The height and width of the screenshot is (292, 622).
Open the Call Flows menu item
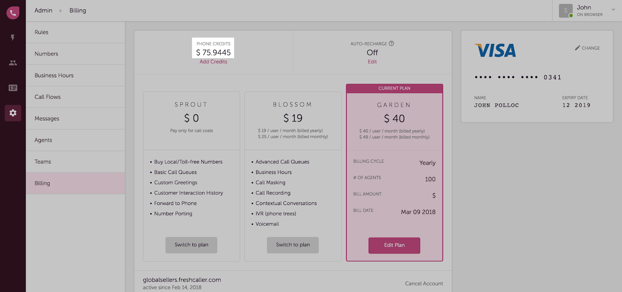47,97
